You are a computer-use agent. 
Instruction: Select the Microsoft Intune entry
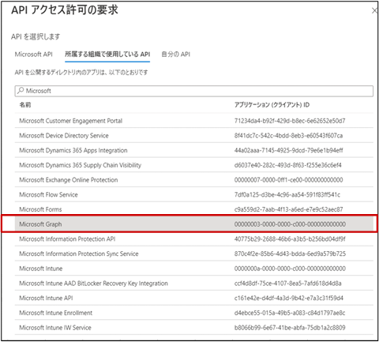click(194, 269)
